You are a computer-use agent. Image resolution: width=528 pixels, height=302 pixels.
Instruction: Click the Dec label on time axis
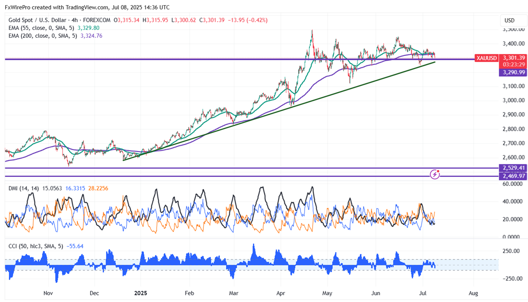[x=94, y=293]
